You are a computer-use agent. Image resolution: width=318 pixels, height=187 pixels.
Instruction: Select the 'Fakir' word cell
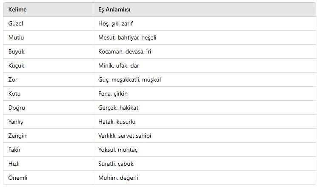(x=48, y=150)
